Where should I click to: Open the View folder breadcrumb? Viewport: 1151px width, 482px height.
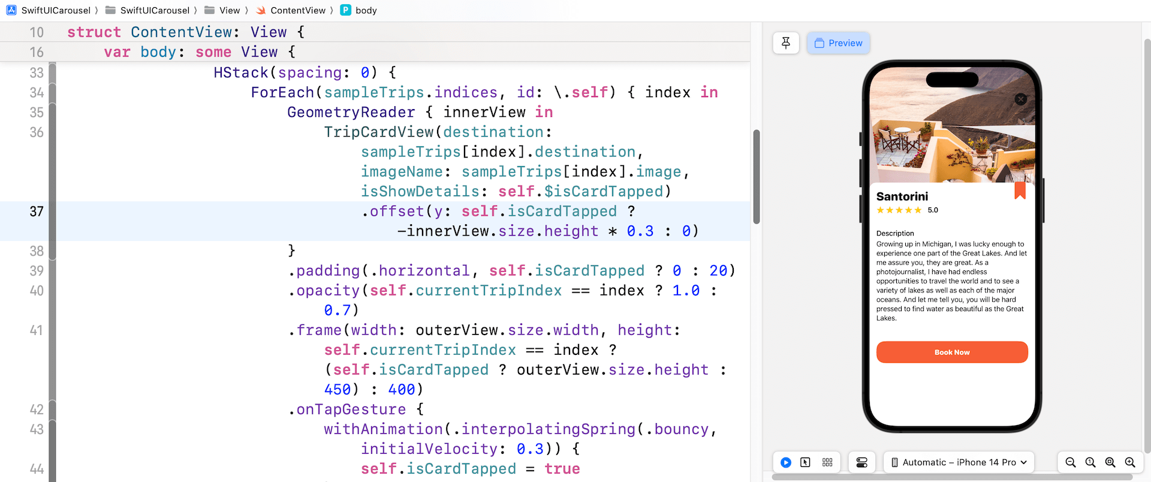(230, 10)
